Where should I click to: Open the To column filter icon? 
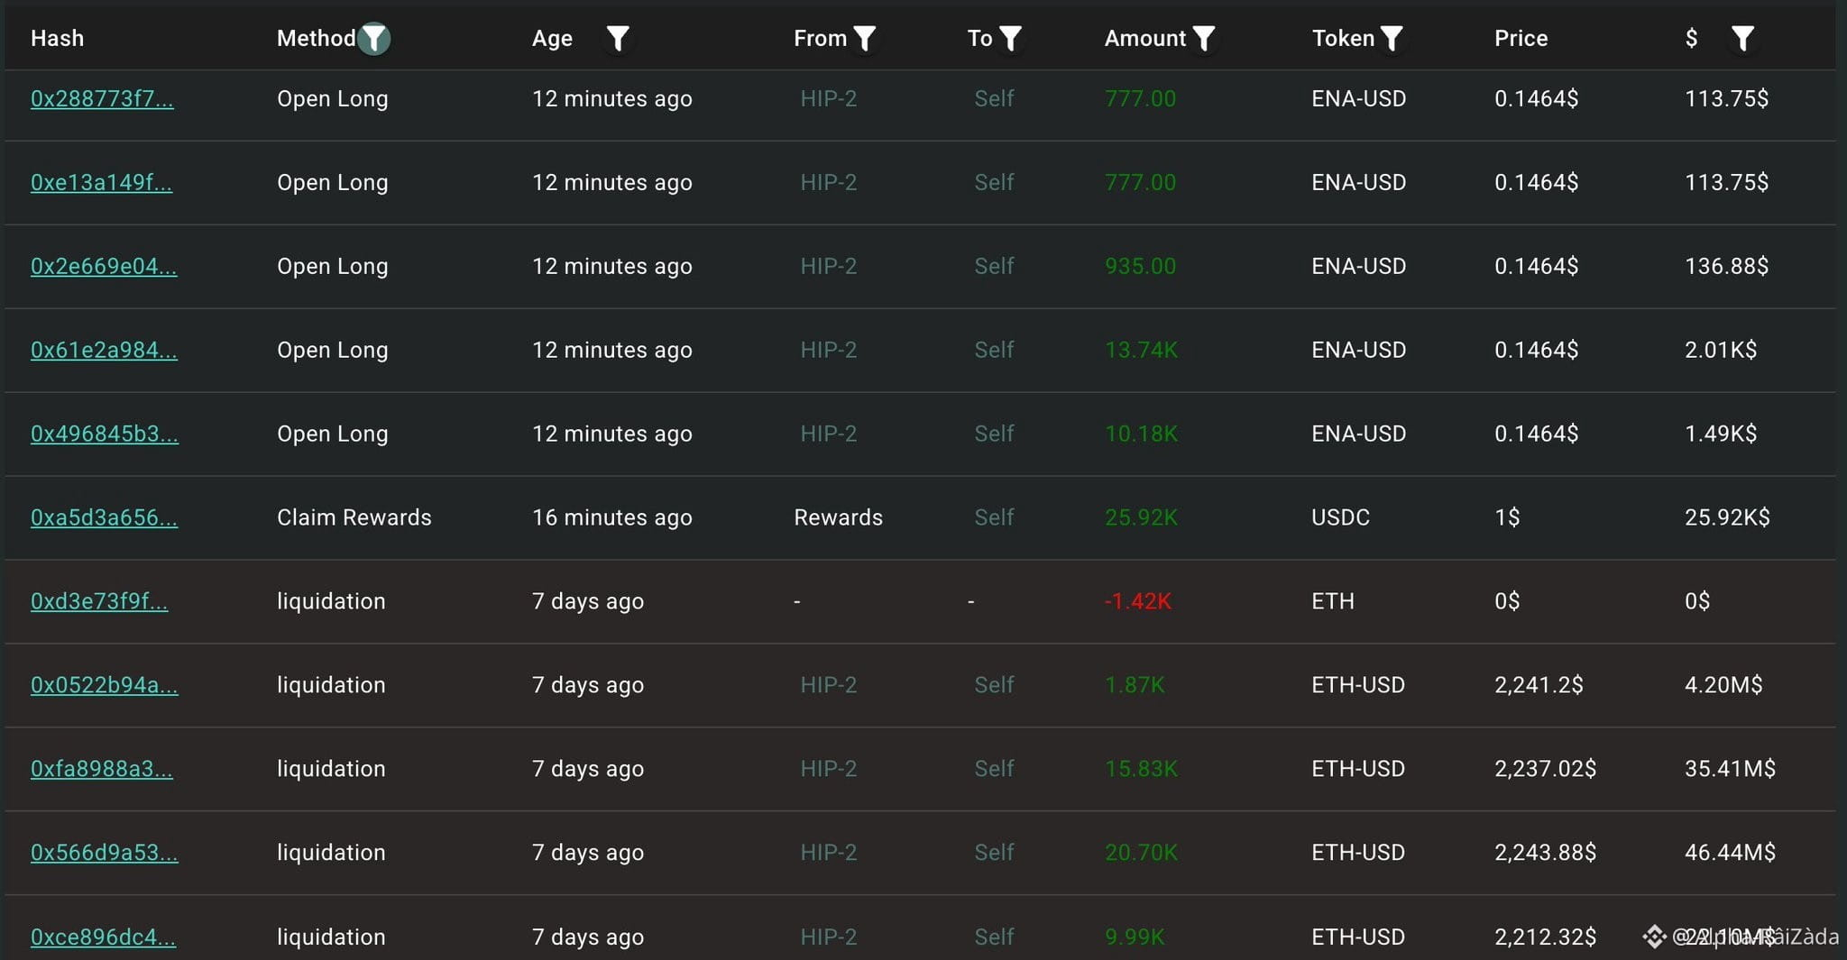click(x=1011, y=39)
